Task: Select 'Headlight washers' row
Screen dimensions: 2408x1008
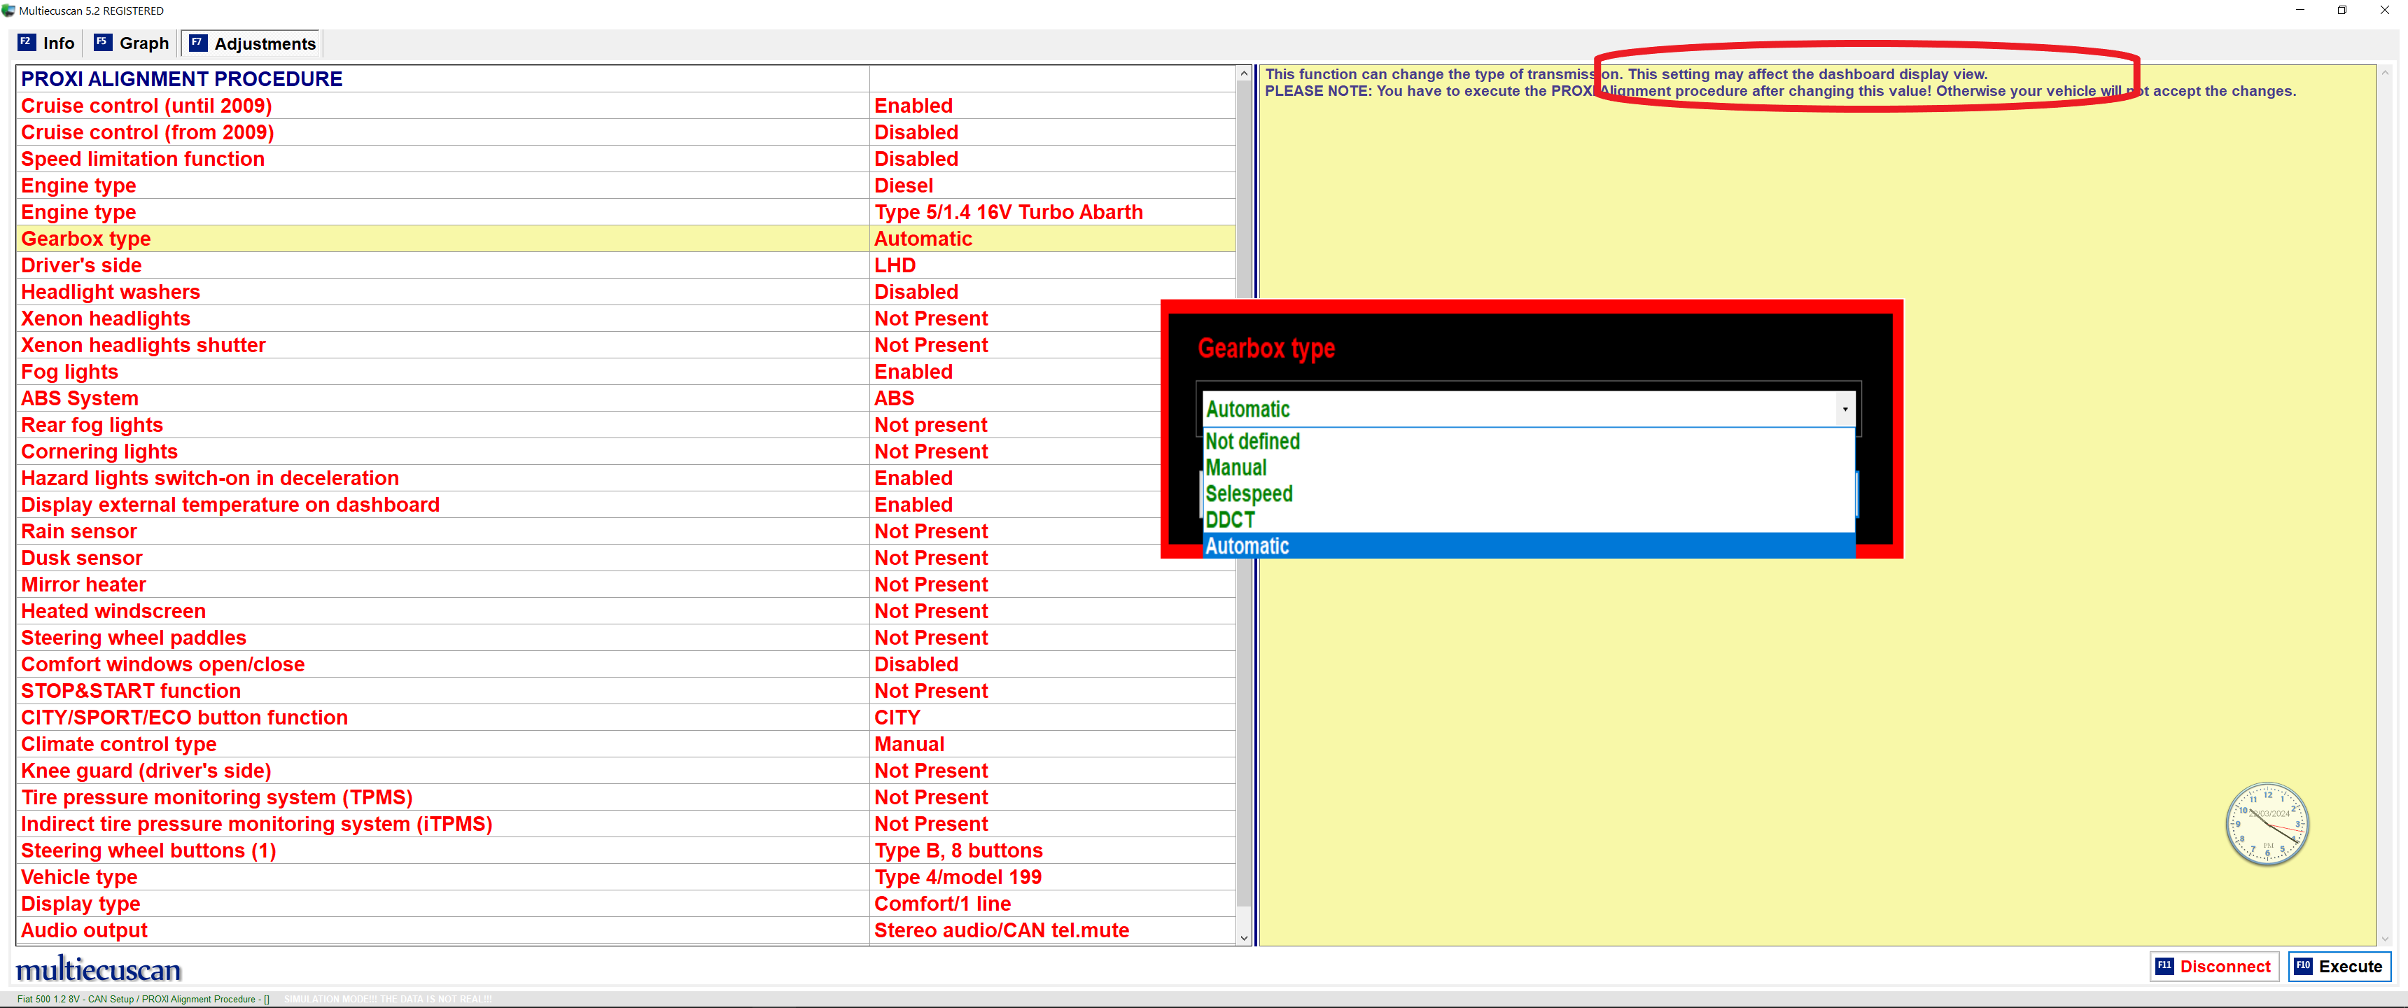Action: pos(625,292)
